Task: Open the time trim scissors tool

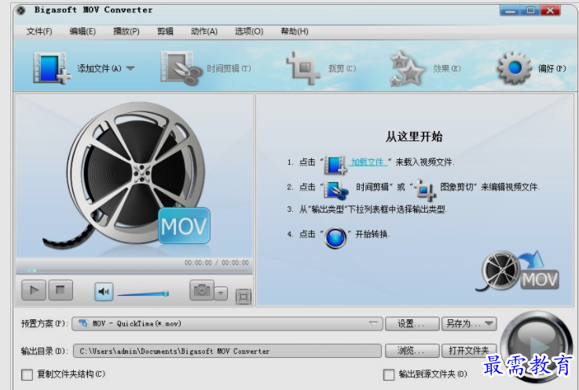Action: 181,68
